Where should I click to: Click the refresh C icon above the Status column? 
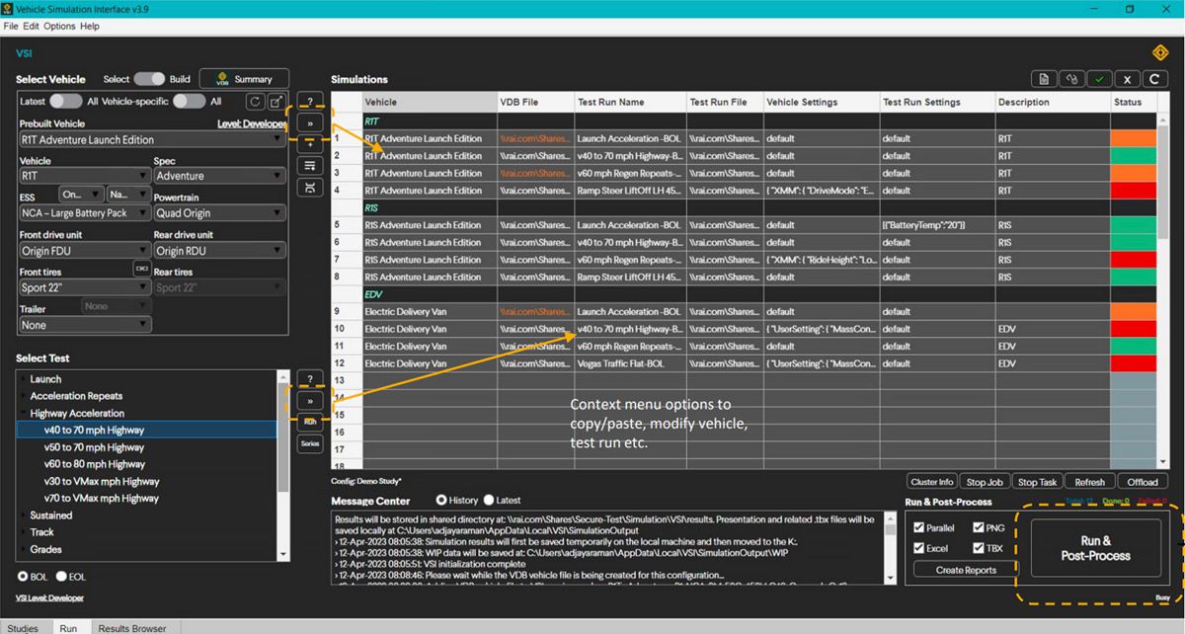(1154, 78)
